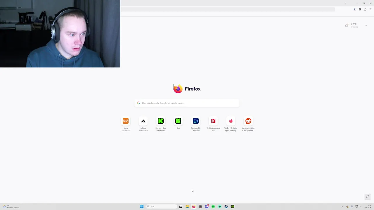Open the Task View taskbar icon

pos(181,206)
